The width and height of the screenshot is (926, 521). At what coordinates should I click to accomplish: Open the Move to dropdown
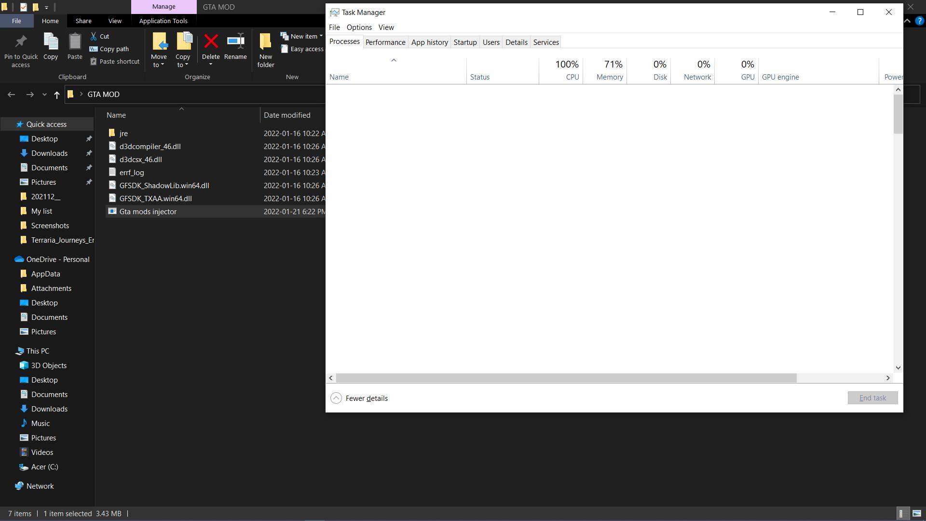159,65
